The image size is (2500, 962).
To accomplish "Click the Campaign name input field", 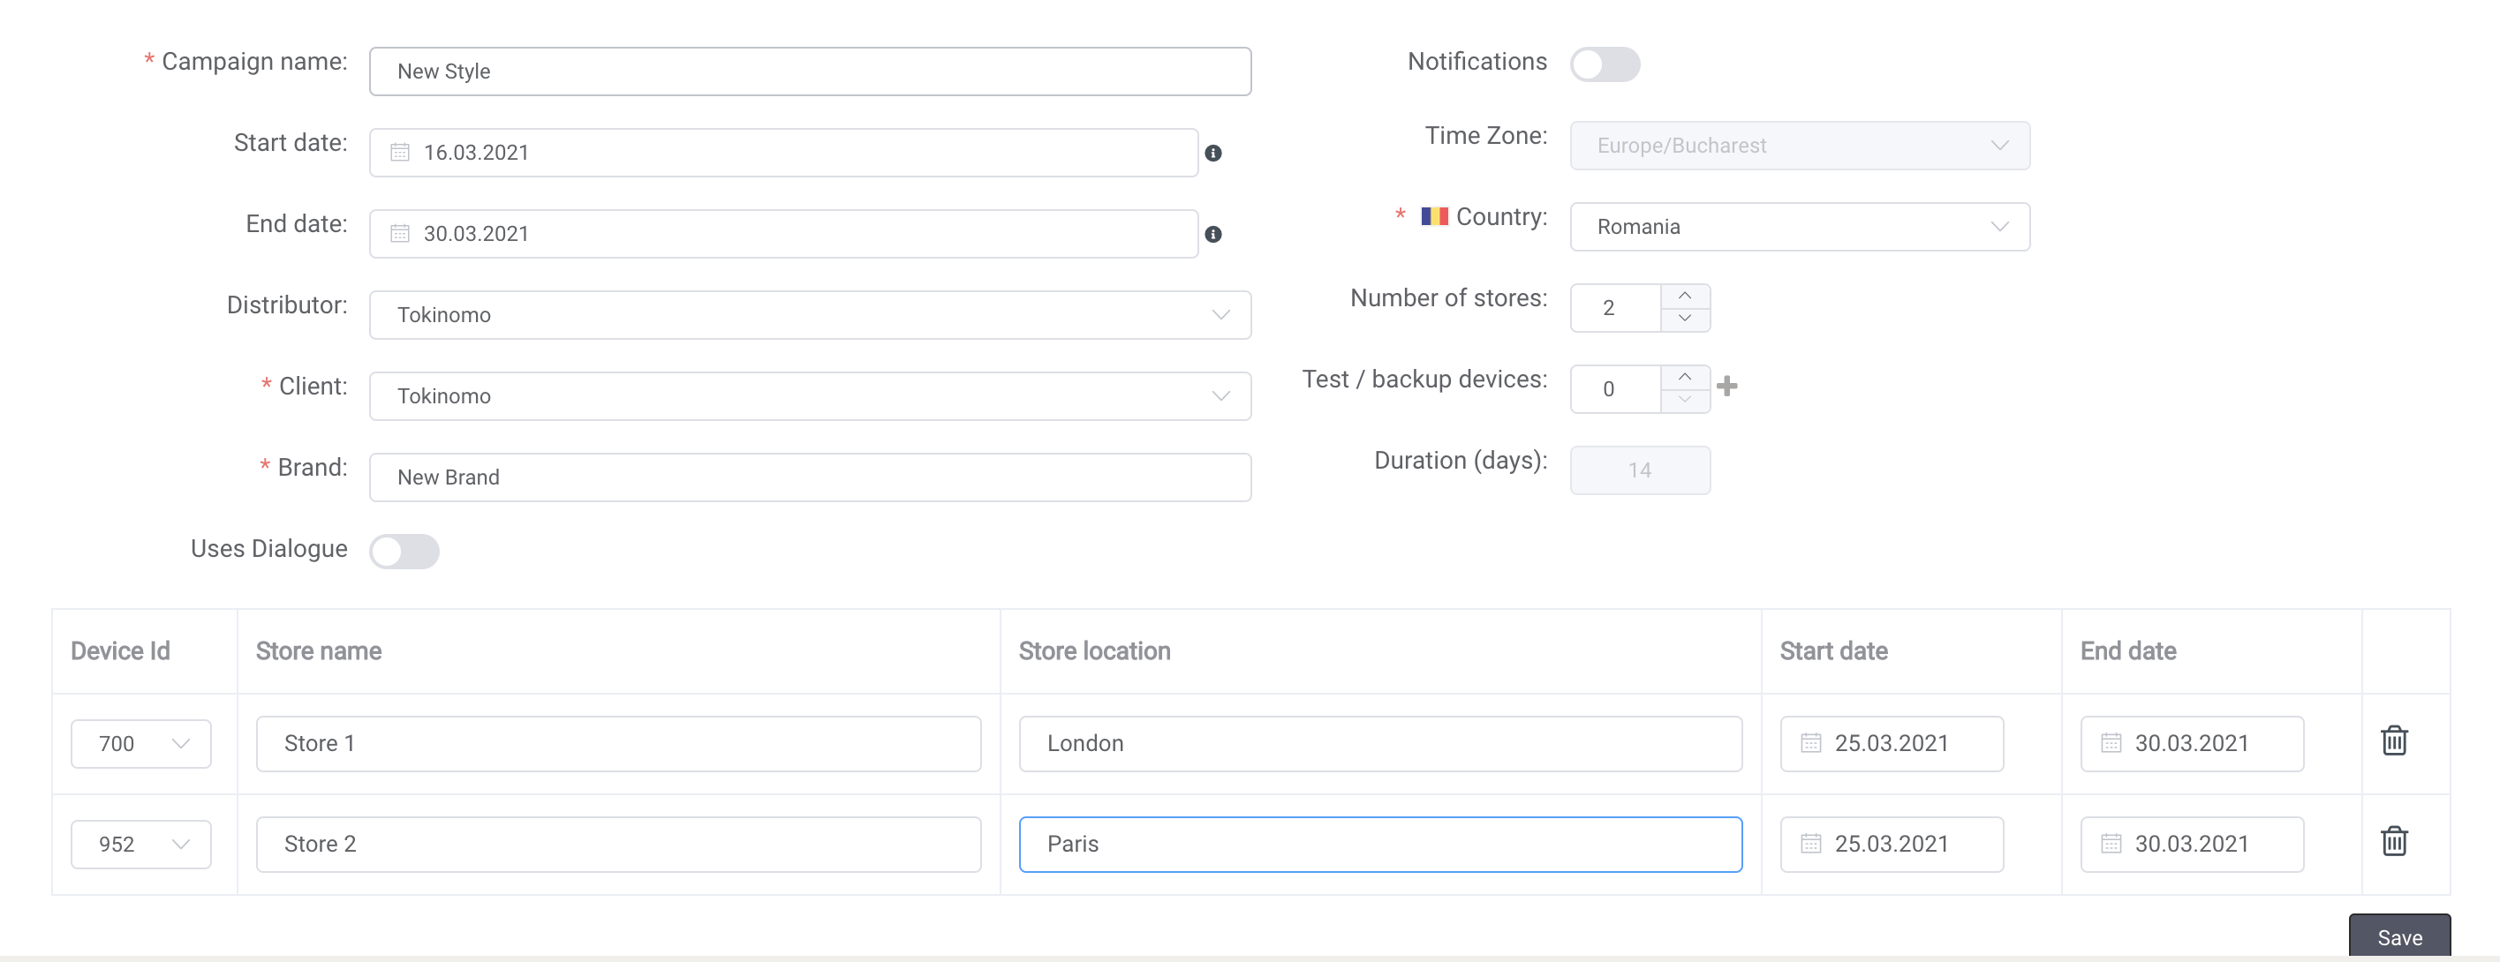I will click(x=810, y=70).
